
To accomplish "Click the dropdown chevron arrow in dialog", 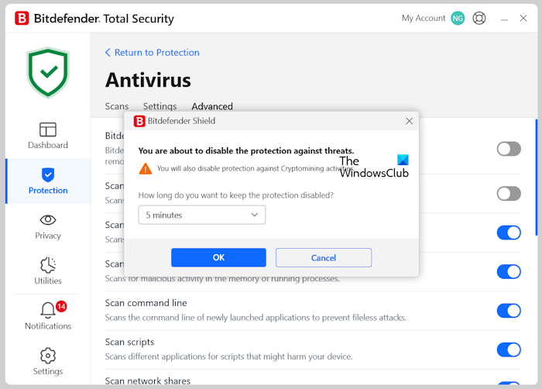I will coord(255,215).
